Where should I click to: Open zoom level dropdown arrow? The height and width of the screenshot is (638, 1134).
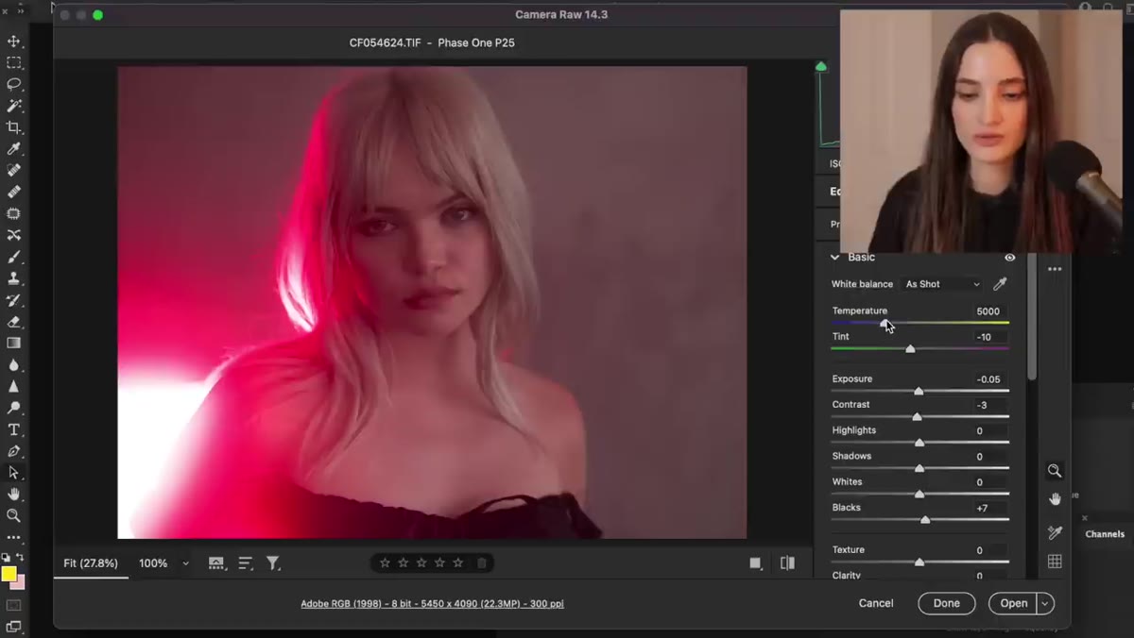(x=185, y=563)
